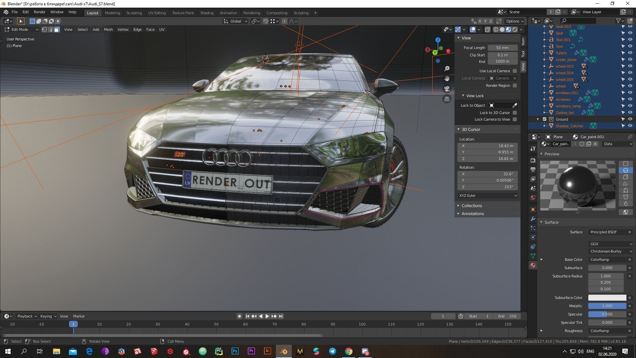Hide the Shadow_Catcher object in viewport

pos(630,126)
